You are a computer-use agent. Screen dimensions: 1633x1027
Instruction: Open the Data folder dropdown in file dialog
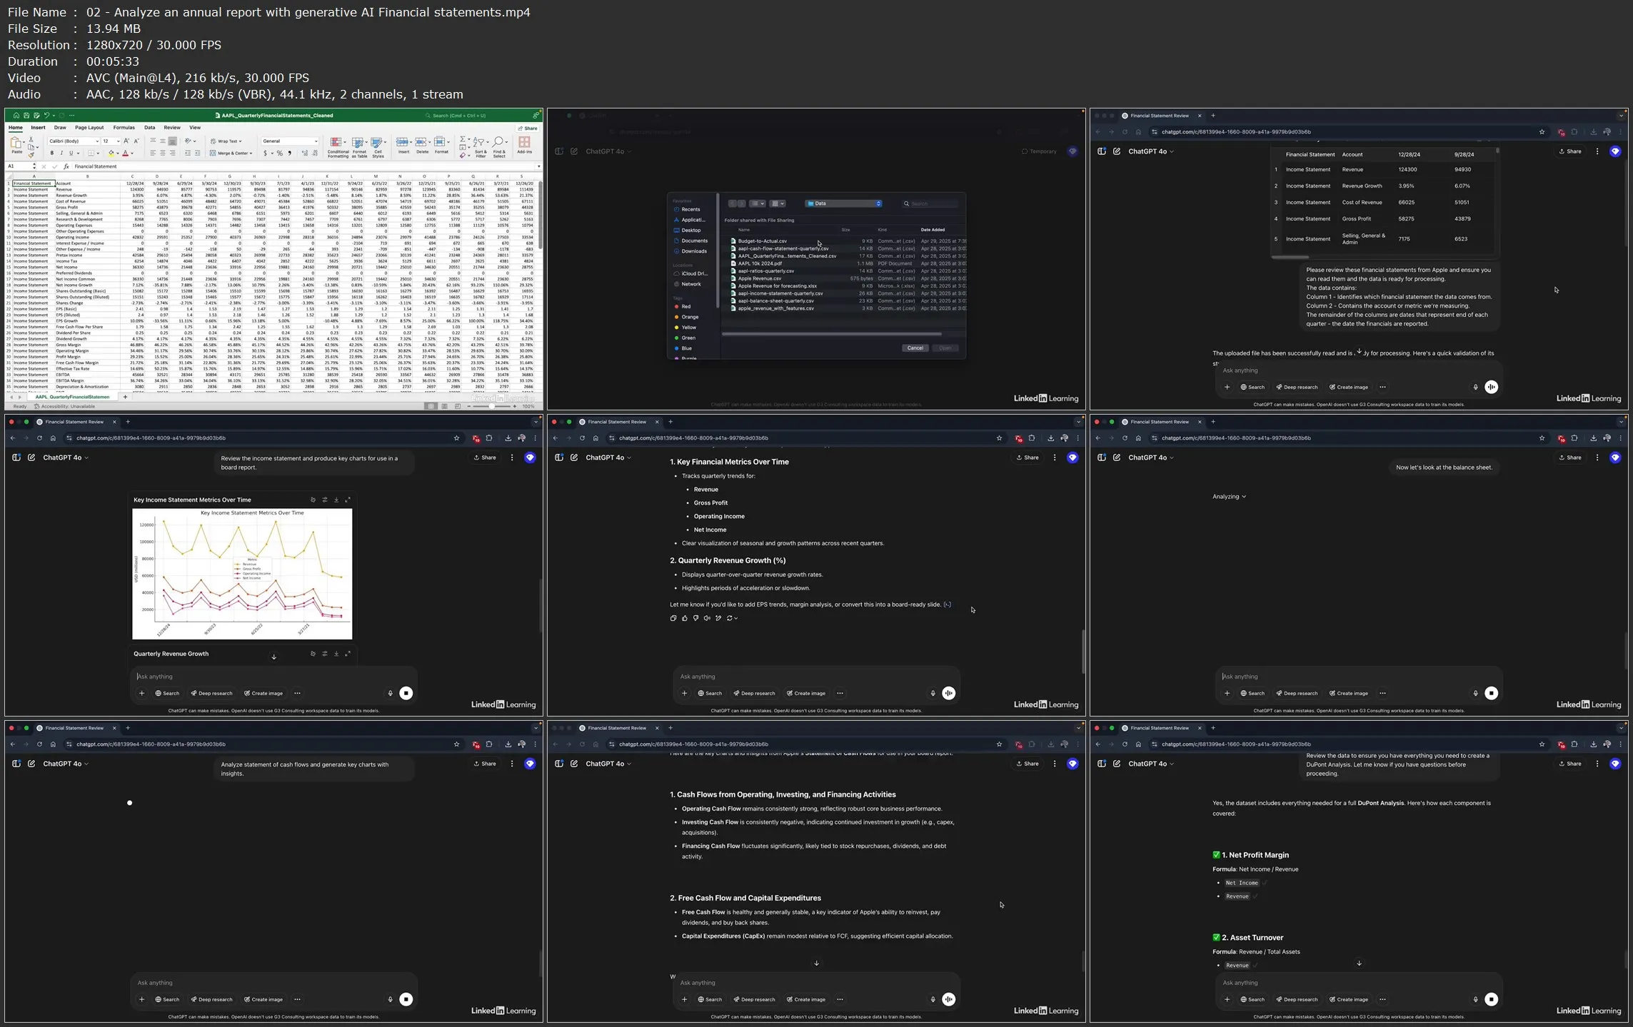[x=844, y=203]
